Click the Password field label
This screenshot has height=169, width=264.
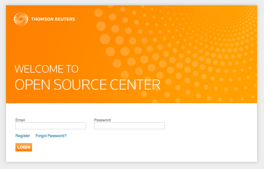102,120
